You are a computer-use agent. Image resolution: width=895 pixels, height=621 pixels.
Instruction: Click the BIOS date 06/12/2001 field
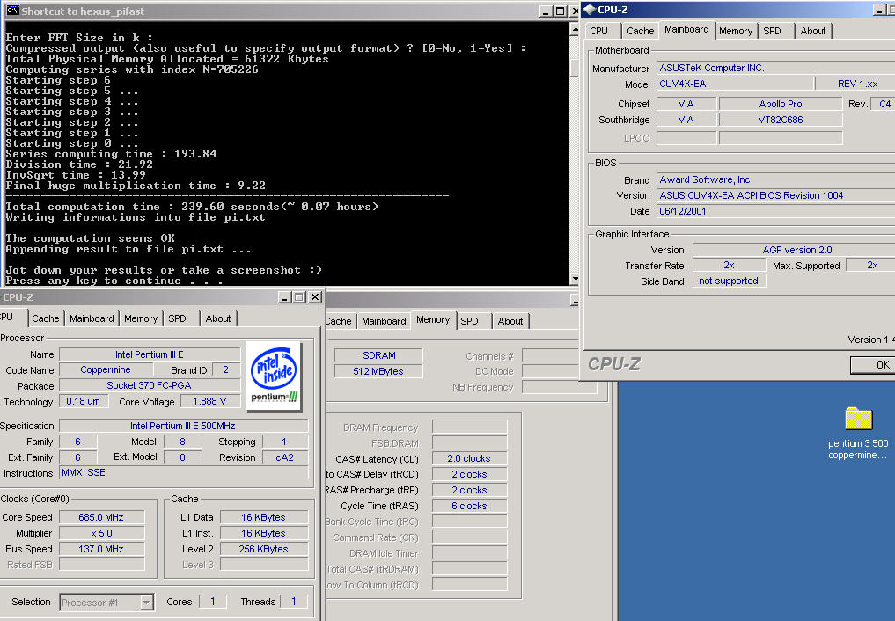(776, 211)
